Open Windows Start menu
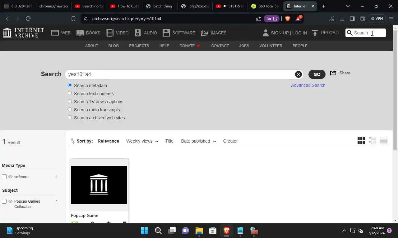Image resolution: width=398 pixels, height=238 pixels. (x=145, y=231)
